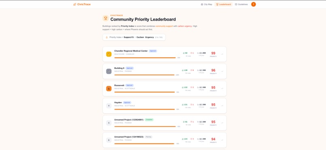The width and height of the screenshot is (326, 150).
Task: Open Building 8 via its arrow
Action: pos(222,71)
